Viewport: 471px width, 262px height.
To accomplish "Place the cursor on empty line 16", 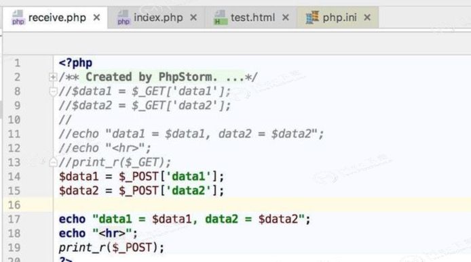I will click(262, 205).
